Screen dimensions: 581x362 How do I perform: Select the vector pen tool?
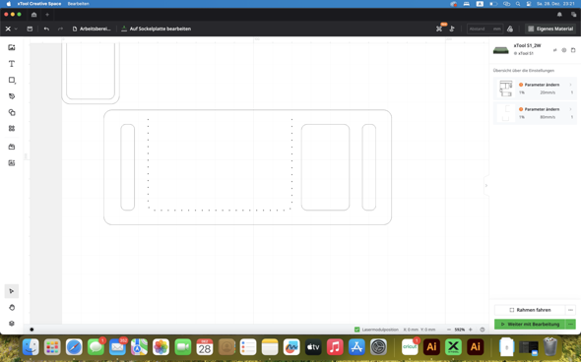[x=12, y=96]
